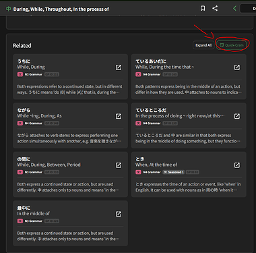Click pink badge on の間に card
Viewport: 256px width, 253px height.
(20, 172)
